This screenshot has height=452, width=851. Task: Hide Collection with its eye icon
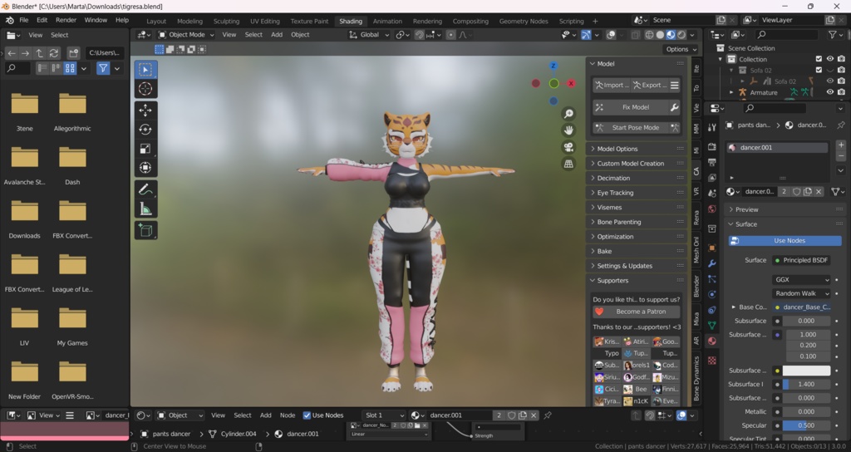830,59
